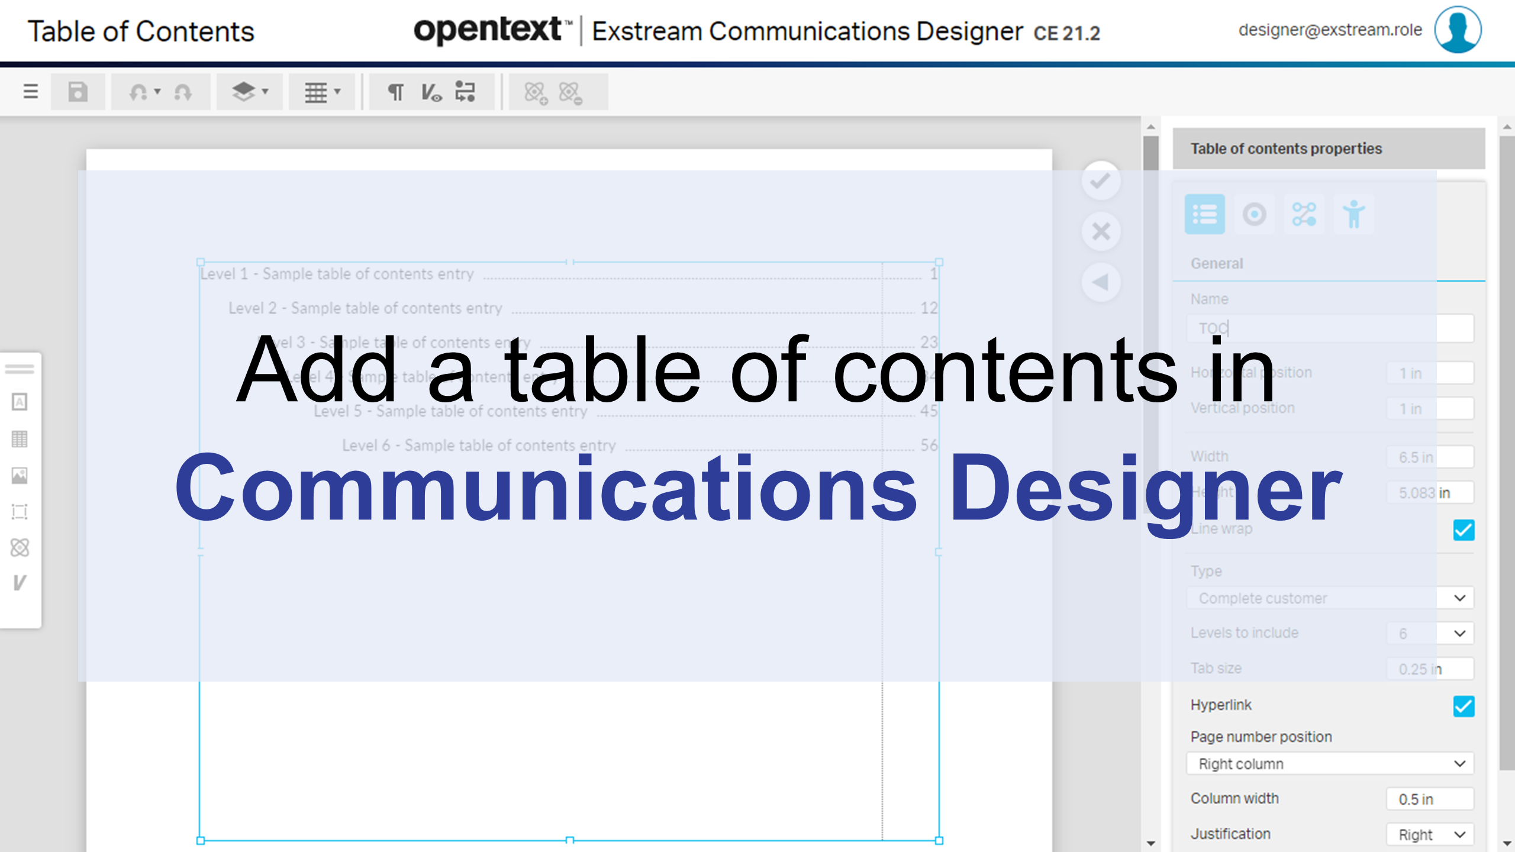1515x852 pixels.
Task: Toggle the paragraph marks (pilcrow) icon
Action: (x=395, y=92)
